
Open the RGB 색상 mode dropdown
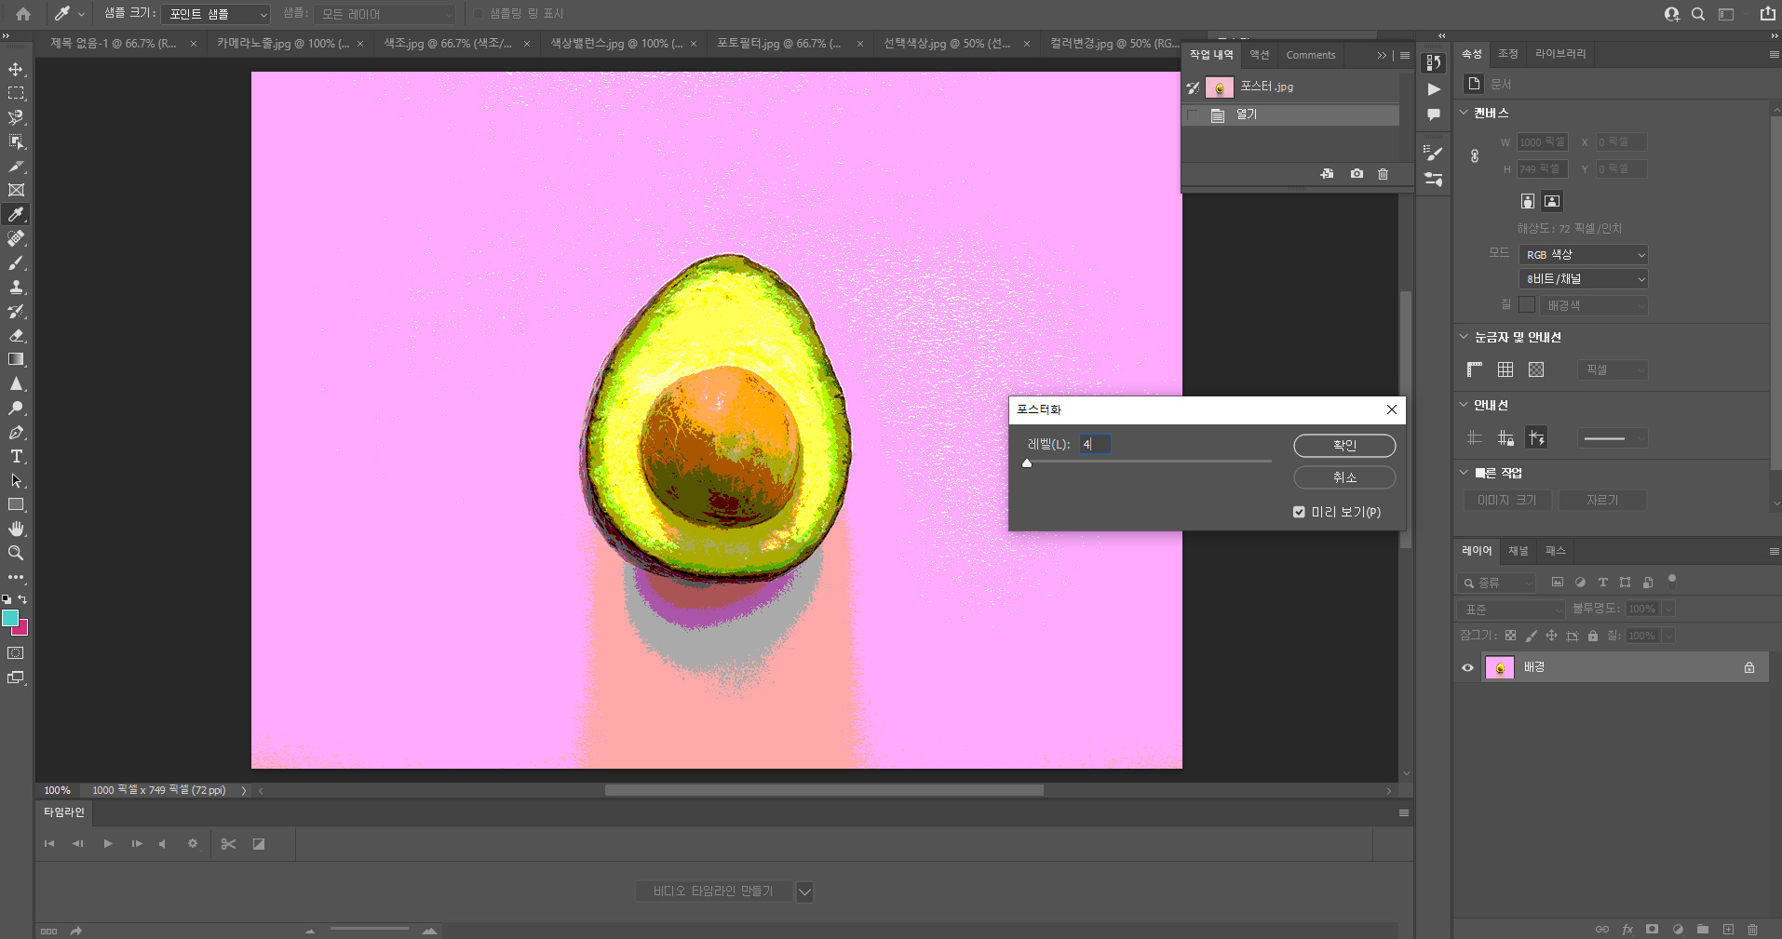click(1583, 255)
